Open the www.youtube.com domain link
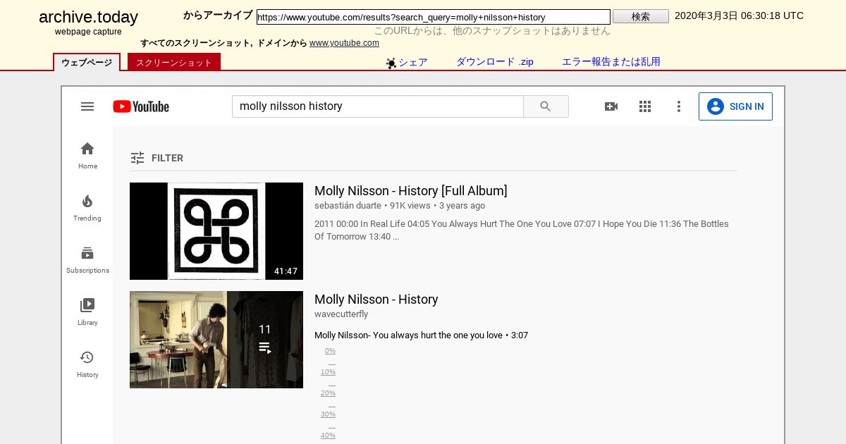This screenshot has width=846, height=444. pos(344,43)
